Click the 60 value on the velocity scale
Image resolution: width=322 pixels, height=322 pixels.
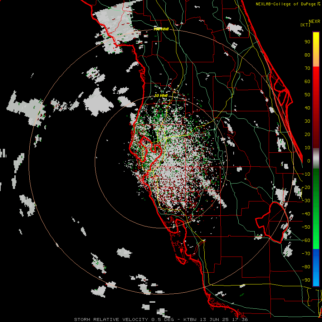307,81
